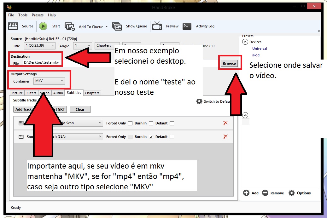The image size is (327, 218).
Task: Click the Preview television icon
Action: [x=157, y=26]
